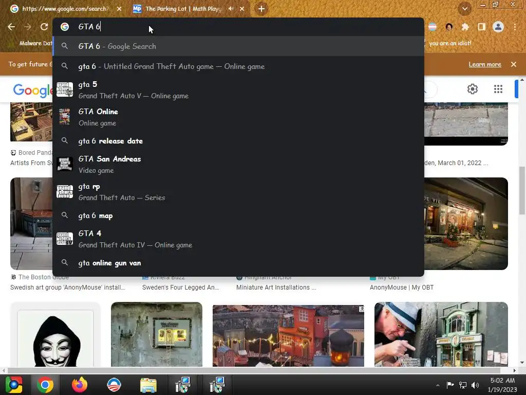Open the volume speaker tray icon

click(475, 385)
